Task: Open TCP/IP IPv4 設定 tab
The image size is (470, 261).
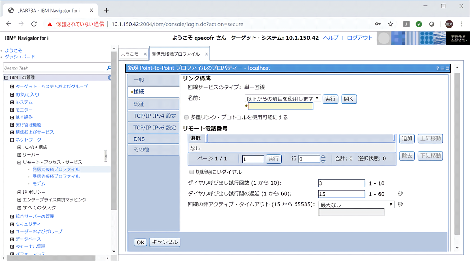Action: 154,116
